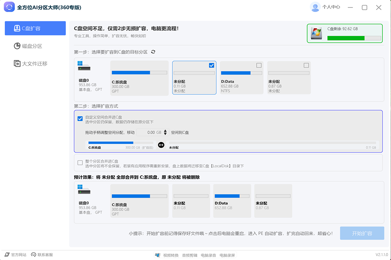Click the 官方网站 icon in the footer

pos(7,255)
